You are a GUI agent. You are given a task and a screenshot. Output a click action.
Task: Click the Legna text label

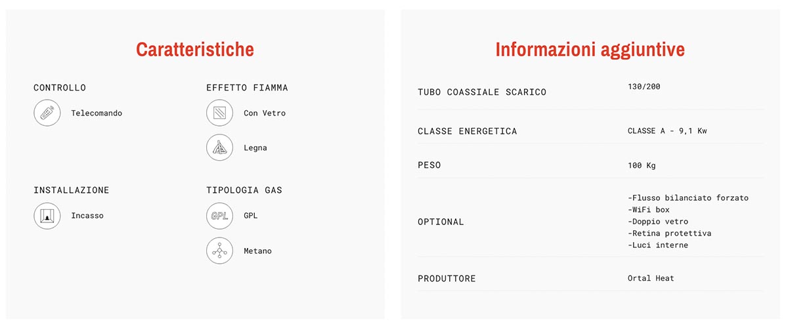[x=255, y=148]
